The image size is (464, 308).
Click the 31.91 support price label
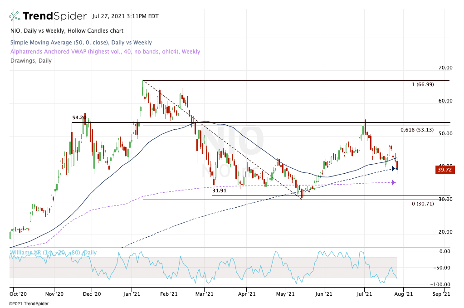220,191
